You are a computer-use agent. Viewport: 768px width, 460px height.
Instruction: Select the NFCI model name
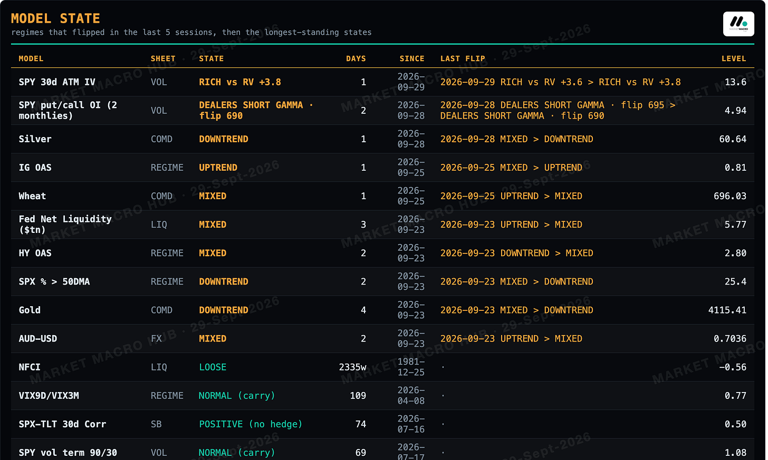click(30, 367)
